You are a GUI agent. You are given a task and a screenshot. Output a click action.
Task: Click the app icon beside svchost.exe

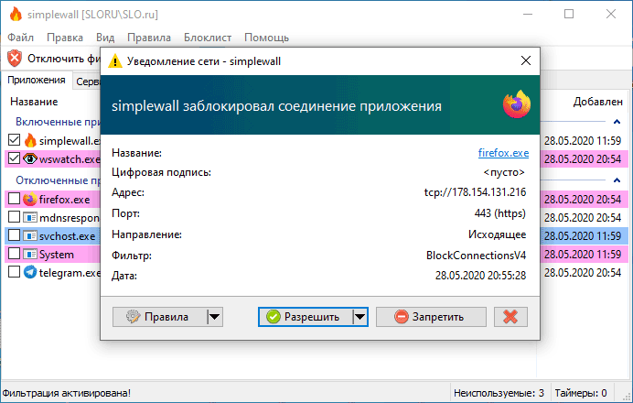[x=30, y=235]
